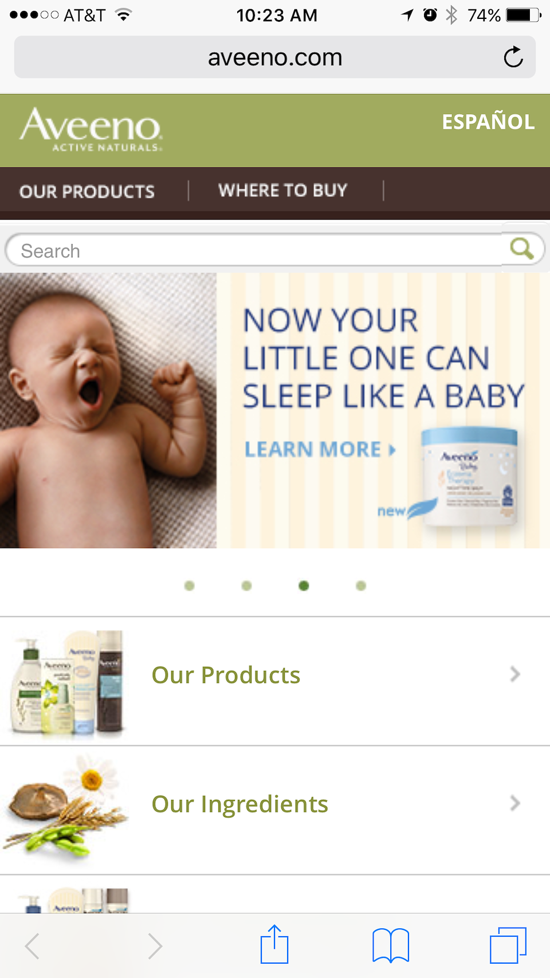Open the WHERE TO BUY menu item
This screenshot has height=978, width=550.
283,190
